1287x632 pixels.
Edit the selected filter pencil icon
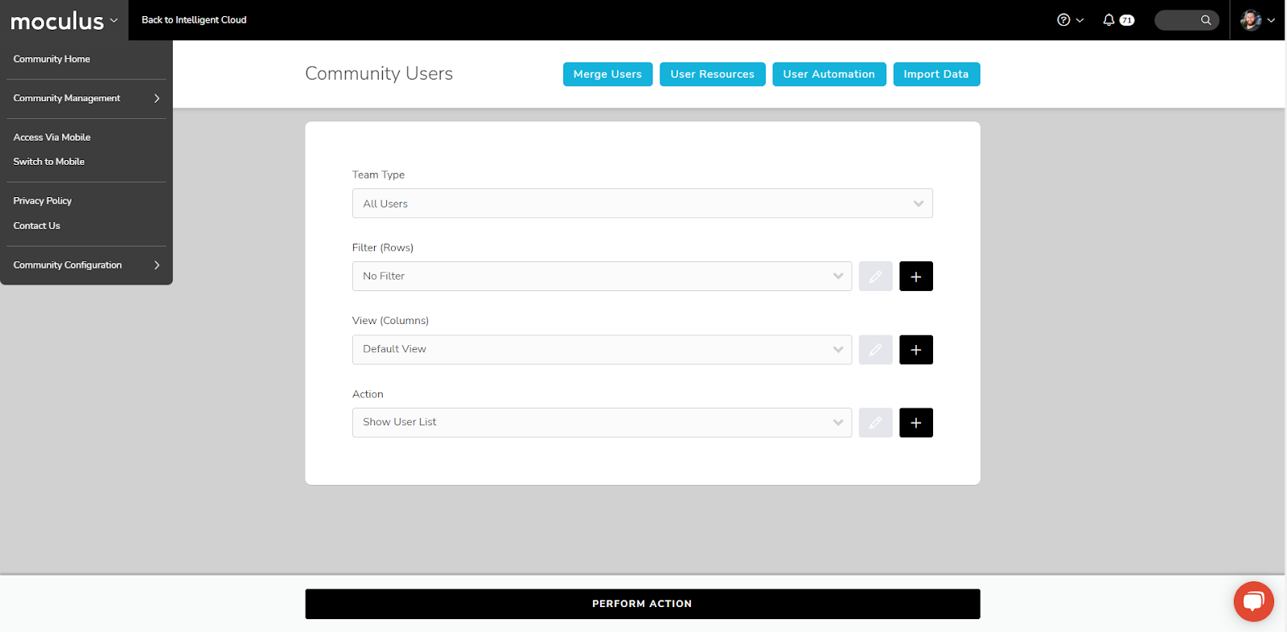point(875,277)
